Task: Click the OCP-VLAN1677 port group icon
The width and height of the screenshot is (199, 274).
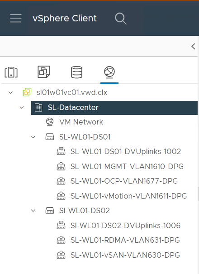Action: point(61,181)
